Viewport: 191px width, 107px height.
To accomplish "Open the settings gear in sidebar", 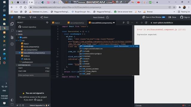I will point(12,44).
